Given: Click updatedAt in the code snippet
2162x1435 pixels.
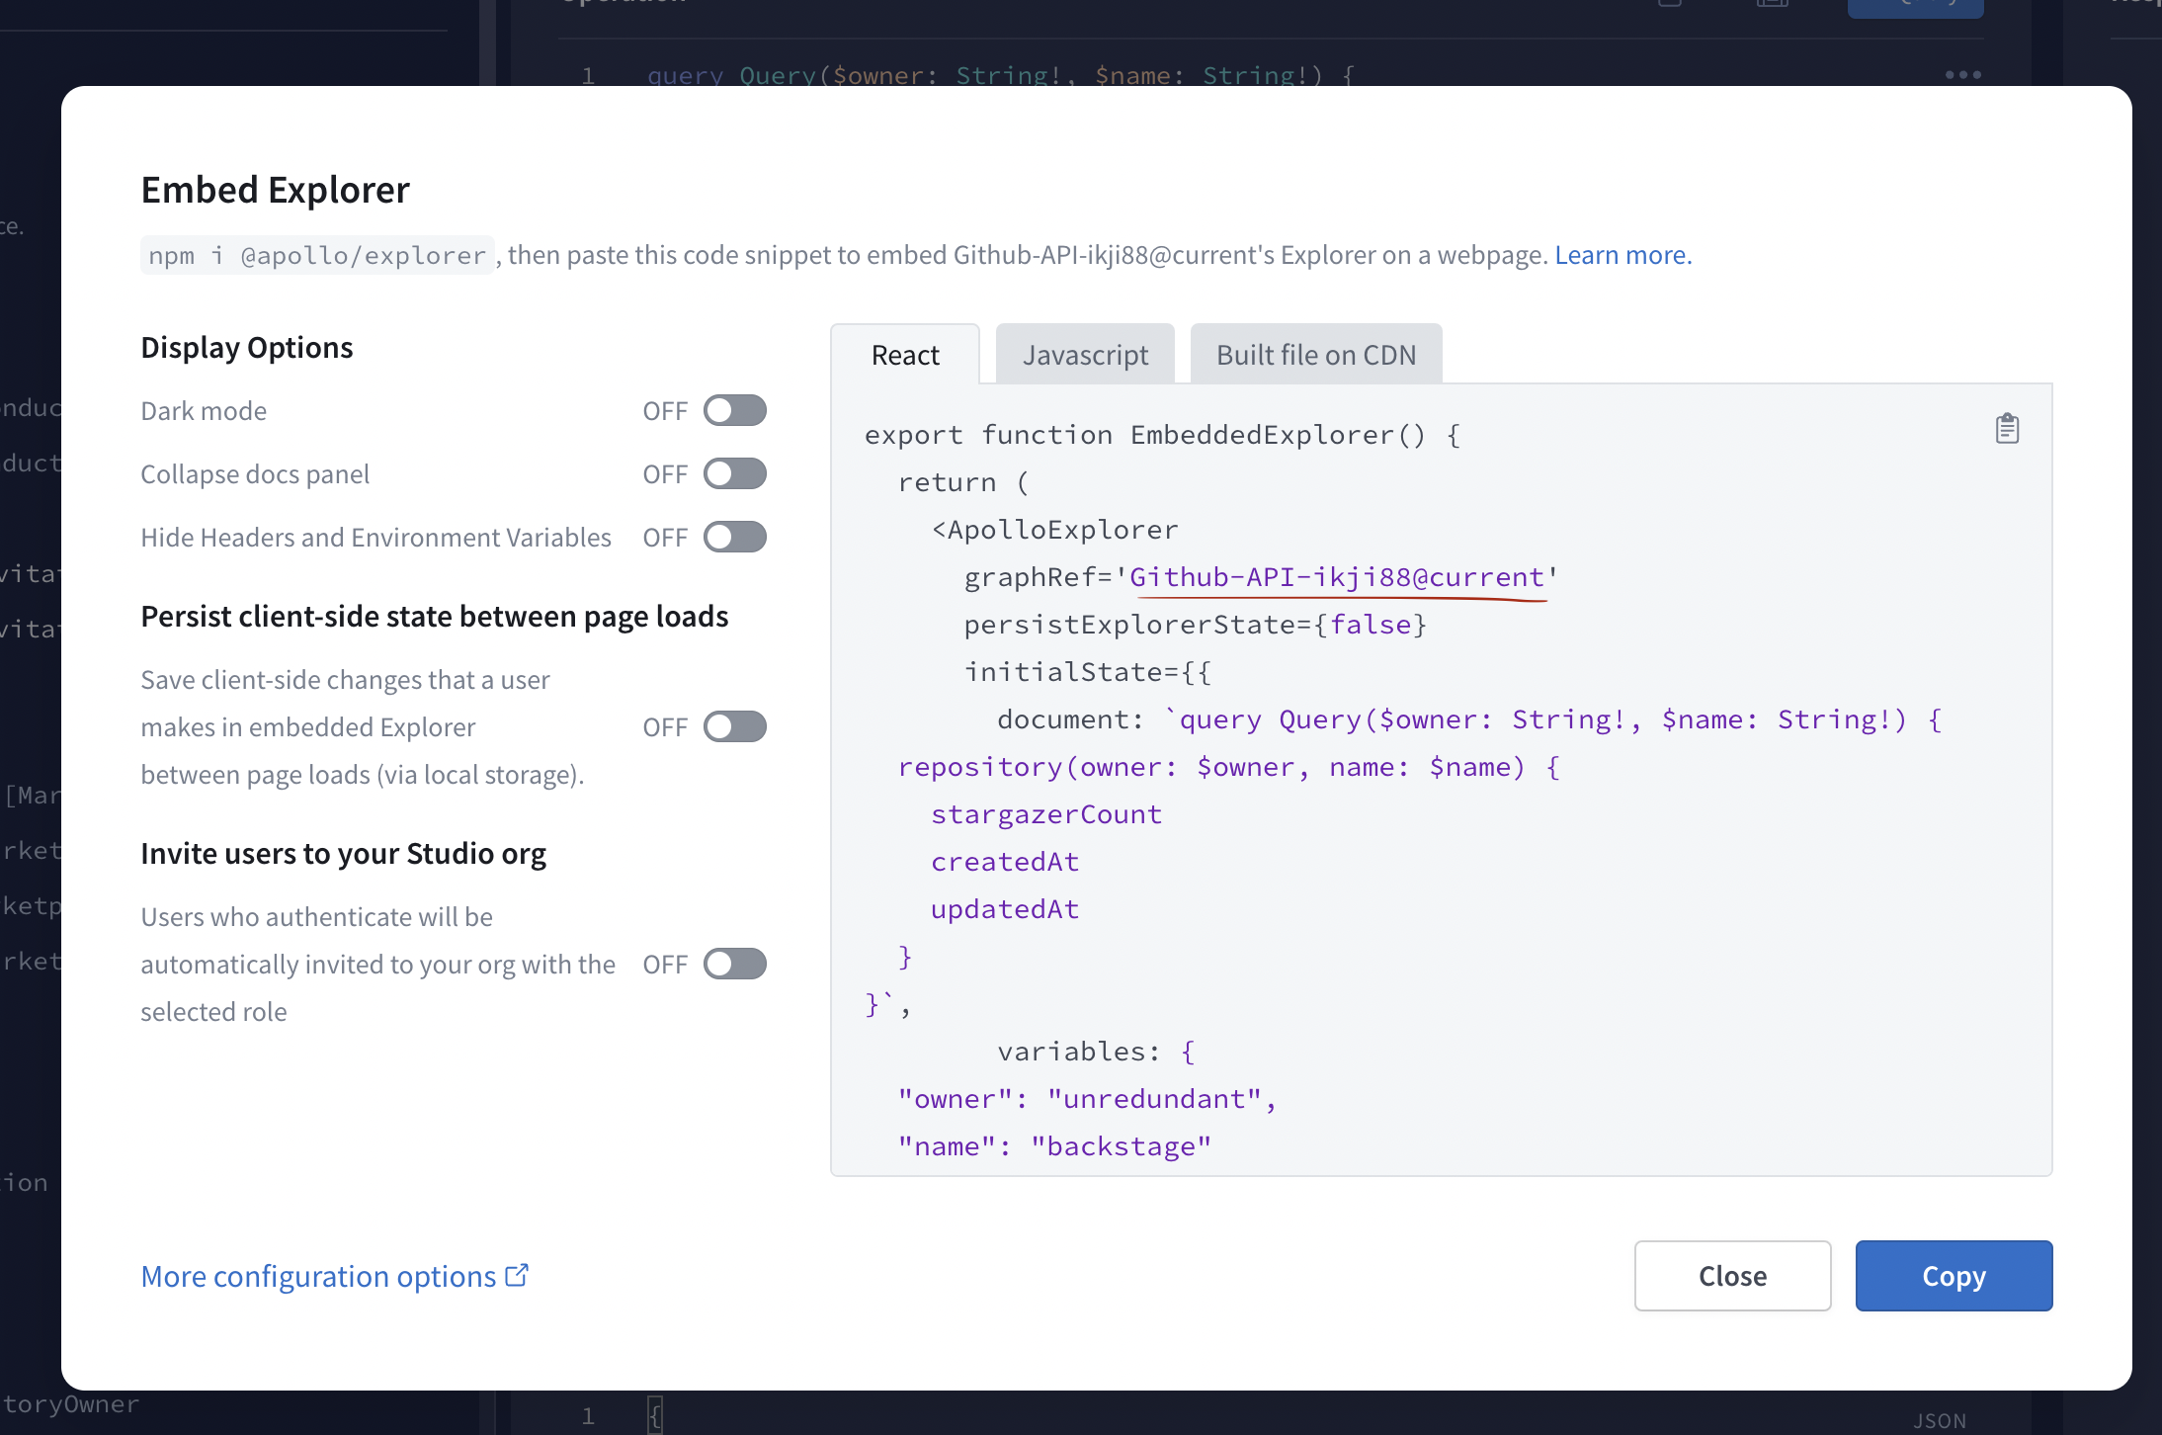Looking at the screenshot, I should pyautogui.click(x=1005, y=909).
